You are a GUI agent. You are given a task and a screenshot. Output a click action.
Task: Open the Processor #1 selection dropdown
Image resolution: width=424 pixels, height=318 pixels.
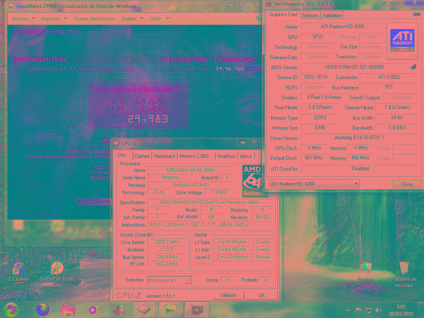tap(170, 280)
